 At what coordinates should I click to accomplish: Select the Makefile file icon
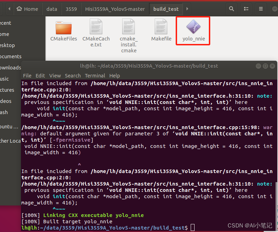click(x=161, y=27)
